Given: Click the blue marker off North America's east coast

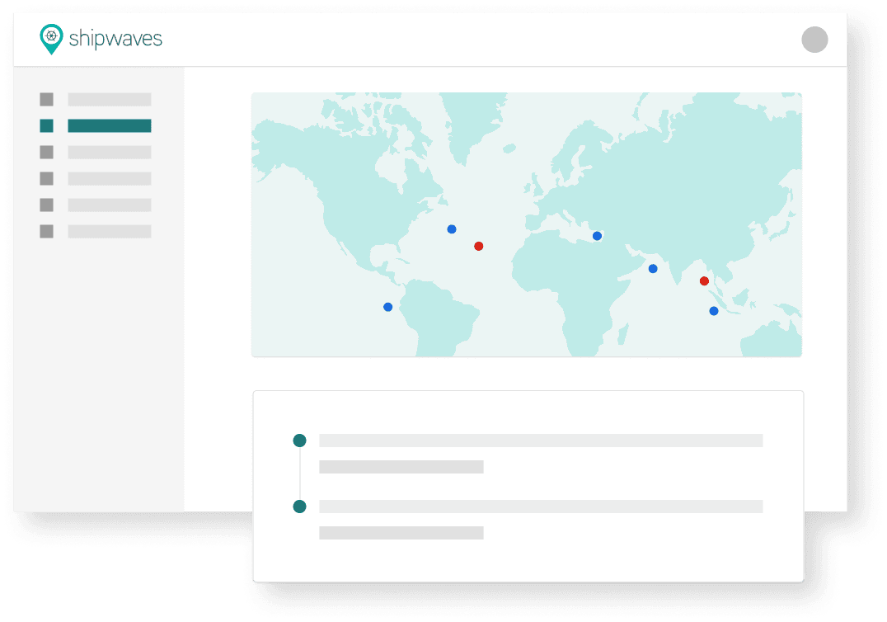Looking at the screenshot, I should click(x=452, y=229).
